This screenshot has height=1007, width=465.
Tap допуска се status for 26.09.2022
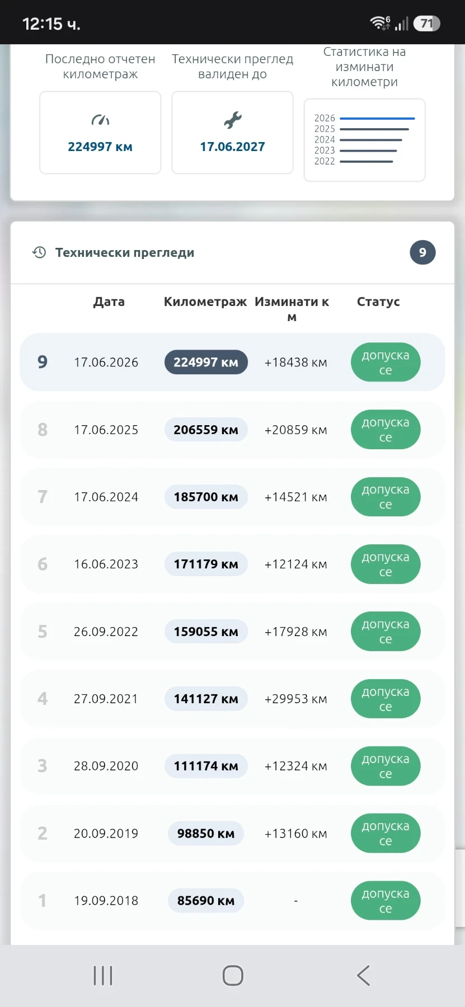point(386,632)
